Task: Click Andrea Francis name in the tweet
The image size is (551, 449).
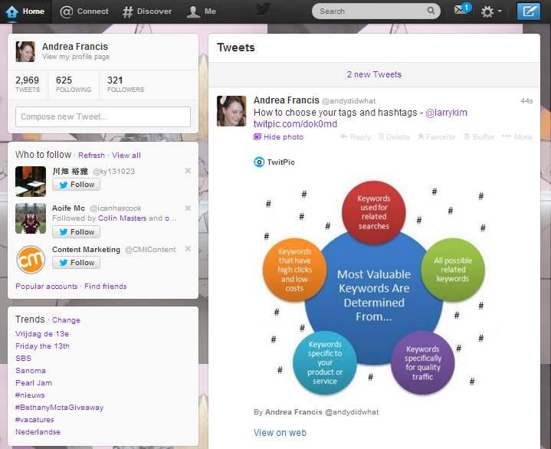Action: coord(287,100)
